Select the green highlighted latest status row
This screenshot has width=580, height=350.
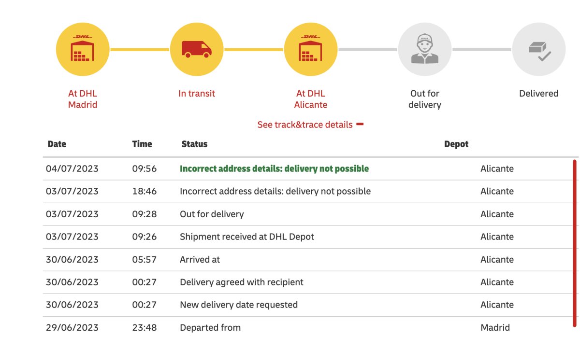click(274, 168)
